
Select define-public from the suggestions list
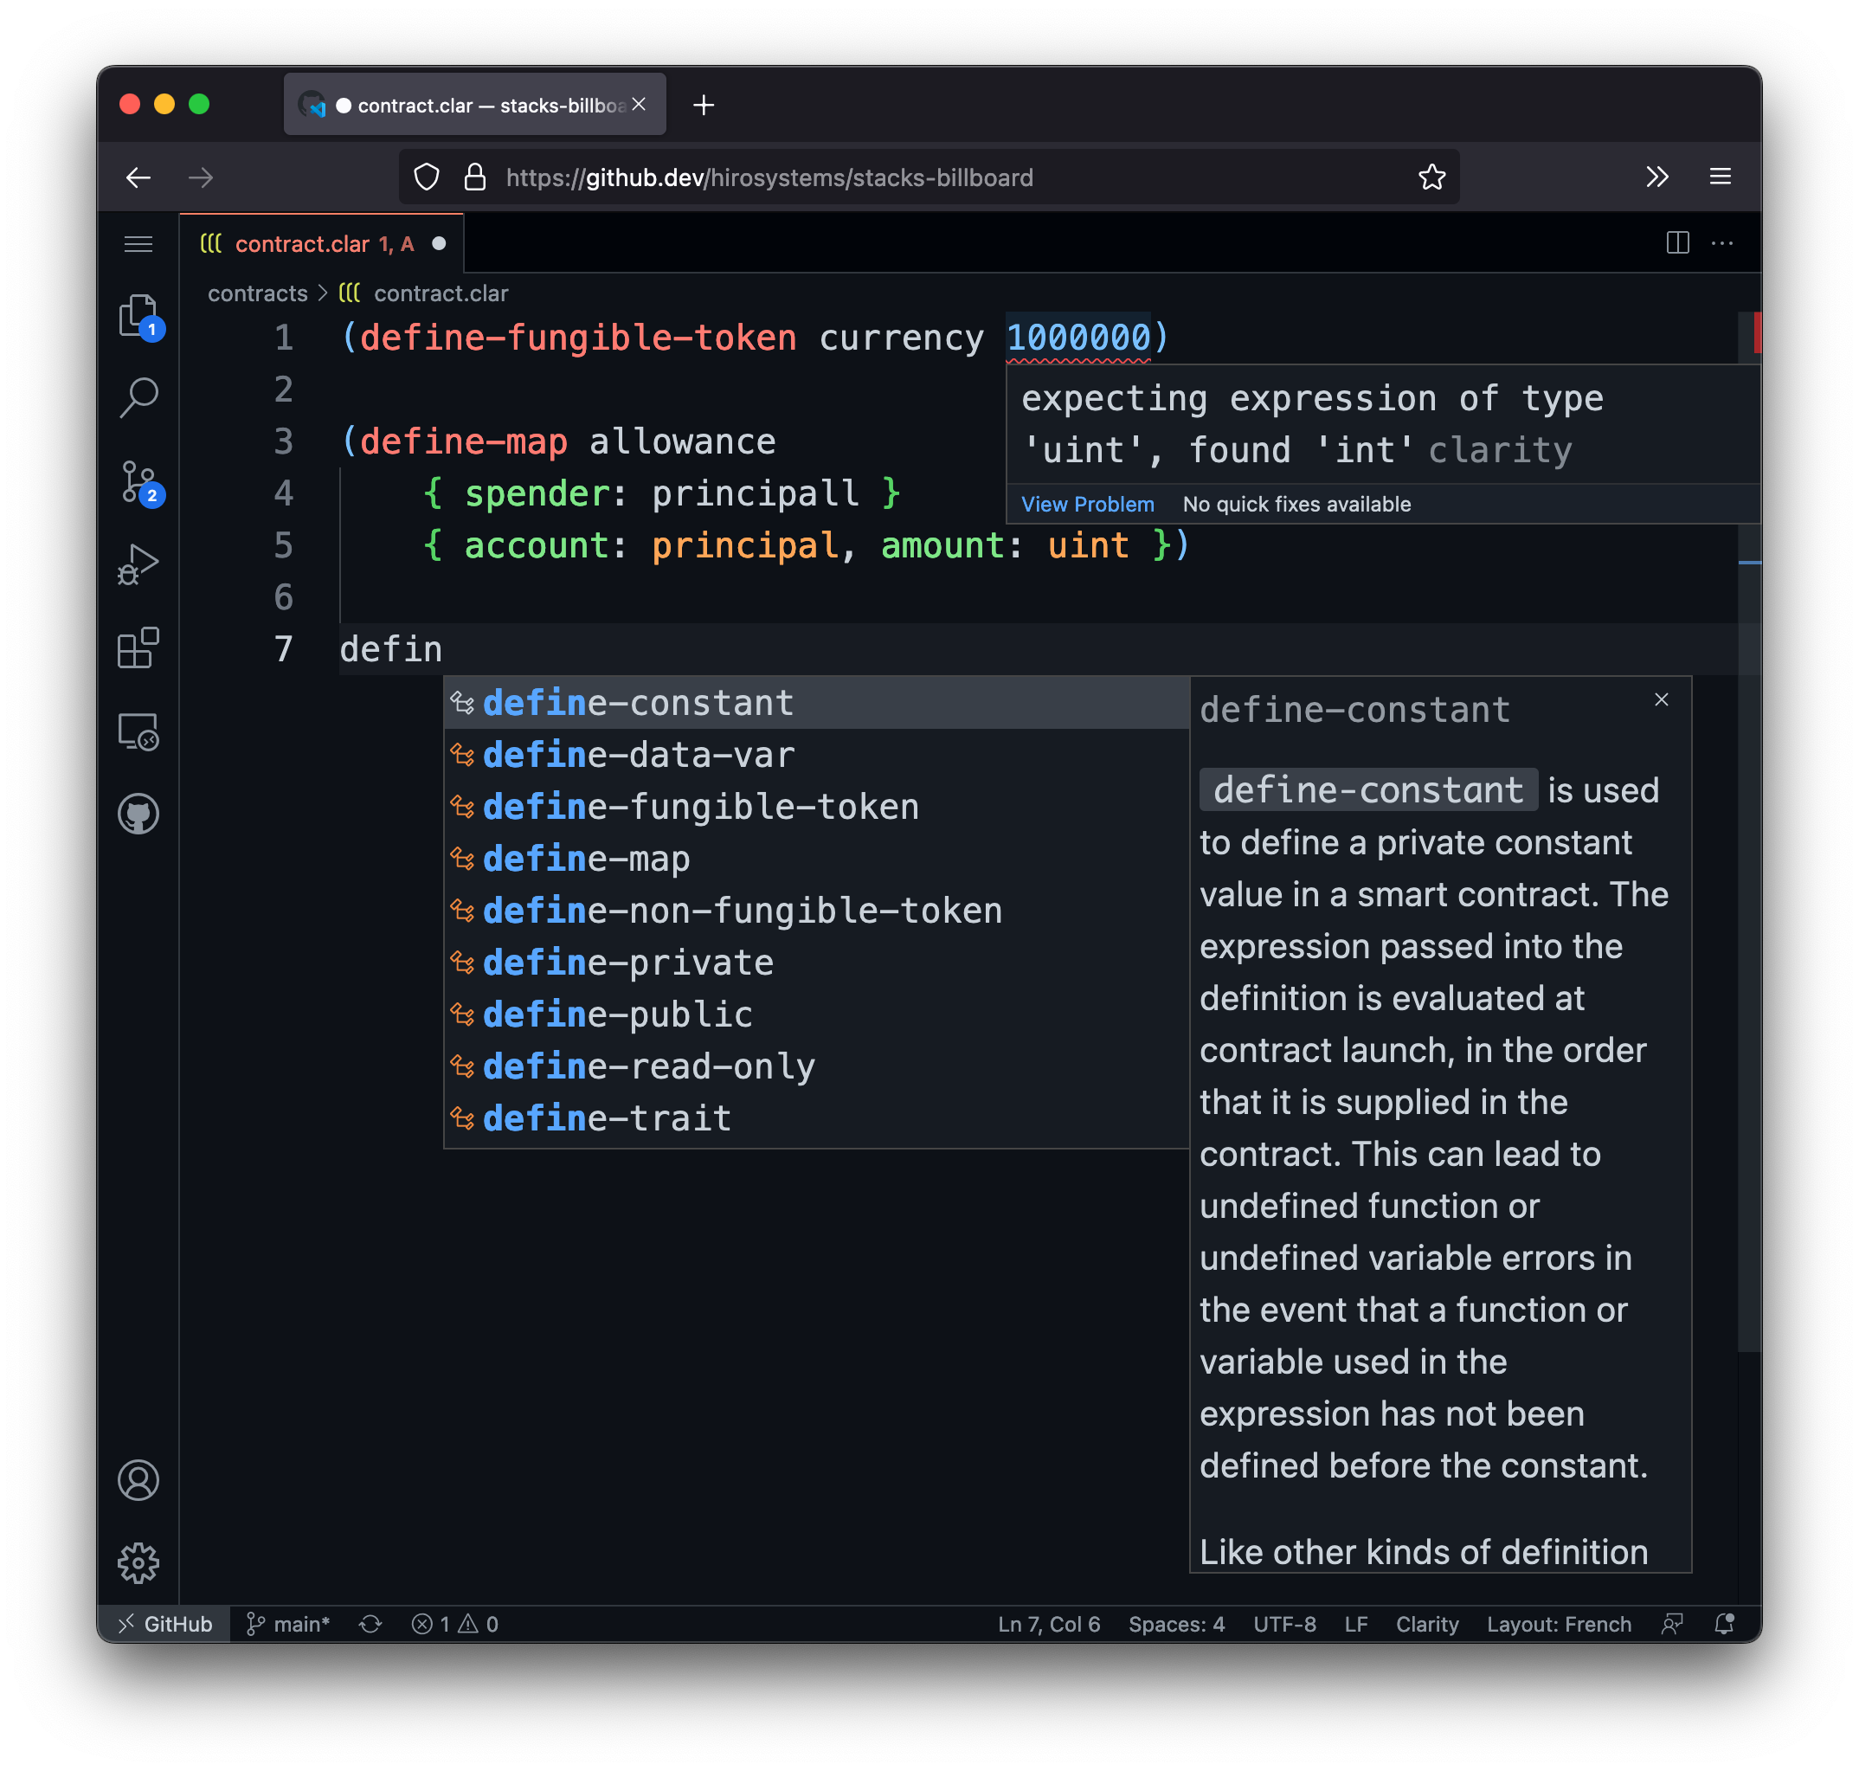click(617, 1014)
